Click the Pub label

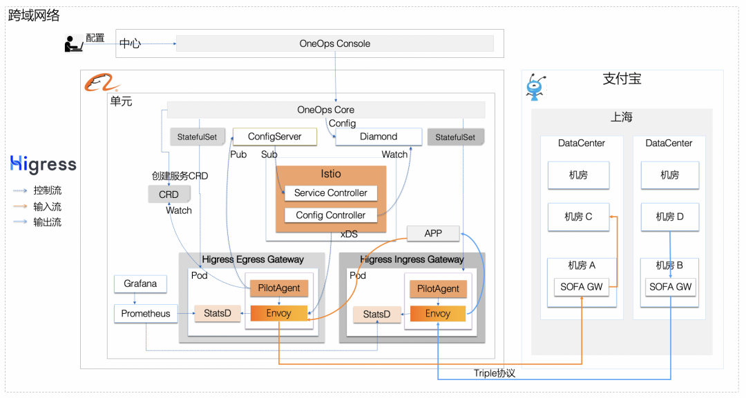238,155
